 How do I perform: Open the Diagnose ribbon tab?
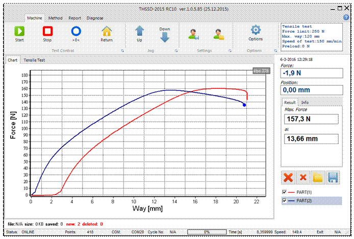[95, 18]
